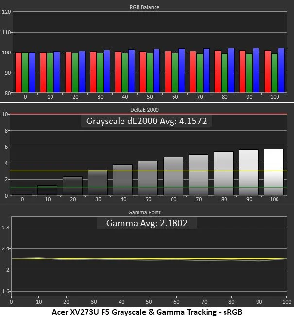Click the blue bar at 70 in RGB Balance
294x317 pixels.
click(x=207, y=70)
